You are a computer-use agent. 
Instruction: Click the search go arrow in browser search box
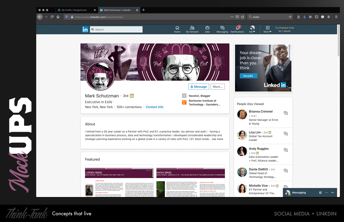(290, 17)
